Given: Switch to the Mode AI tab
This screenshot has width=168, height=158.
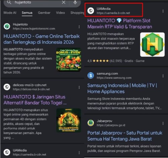Looking at the screenshot, I should [x=10, y=13].
